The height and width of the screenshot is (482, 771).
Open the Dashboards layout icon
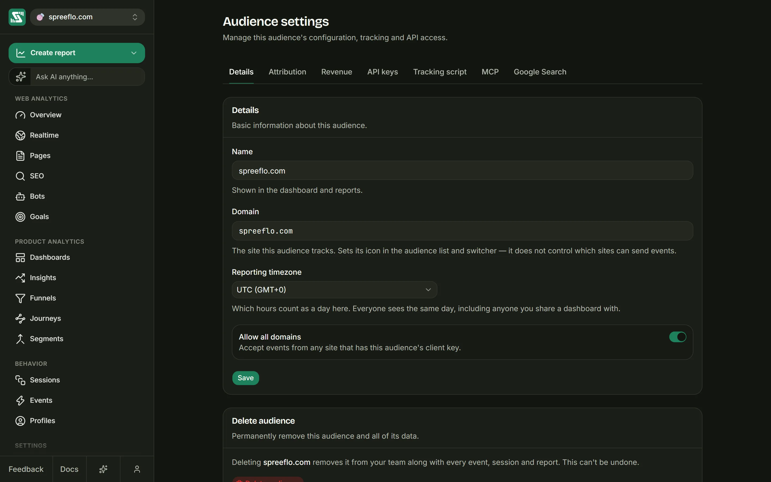[x=20, y=258]
